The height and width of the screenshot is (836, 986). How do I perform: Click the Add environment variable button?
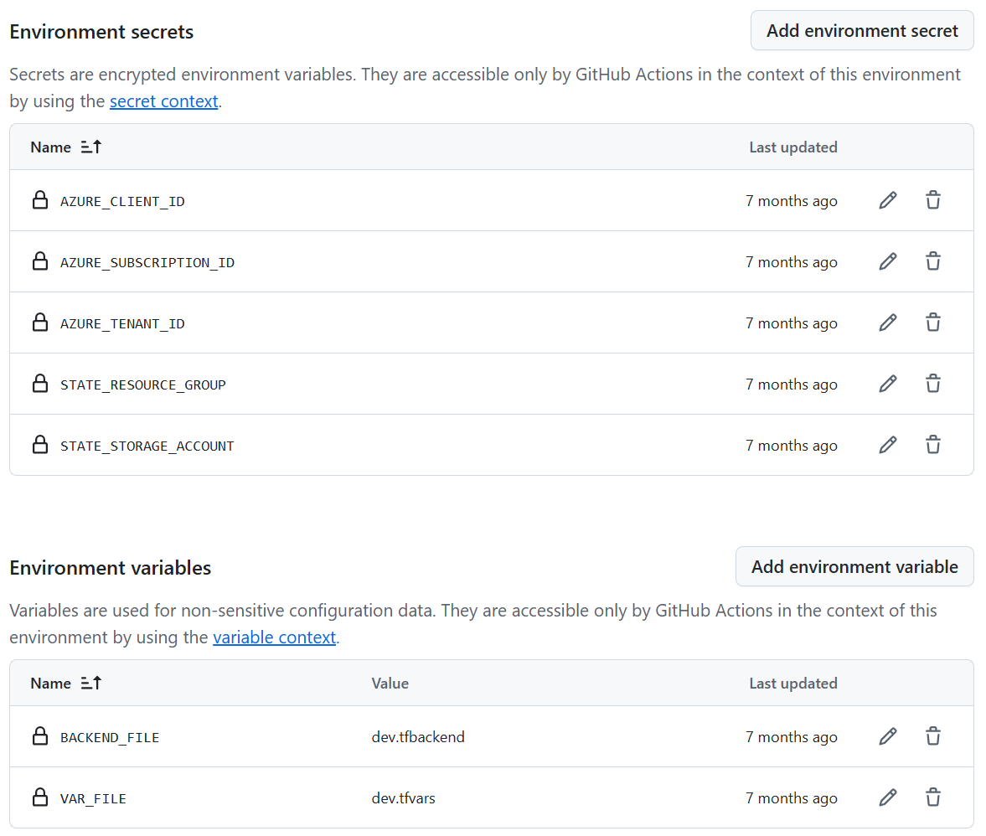[854, 566]
